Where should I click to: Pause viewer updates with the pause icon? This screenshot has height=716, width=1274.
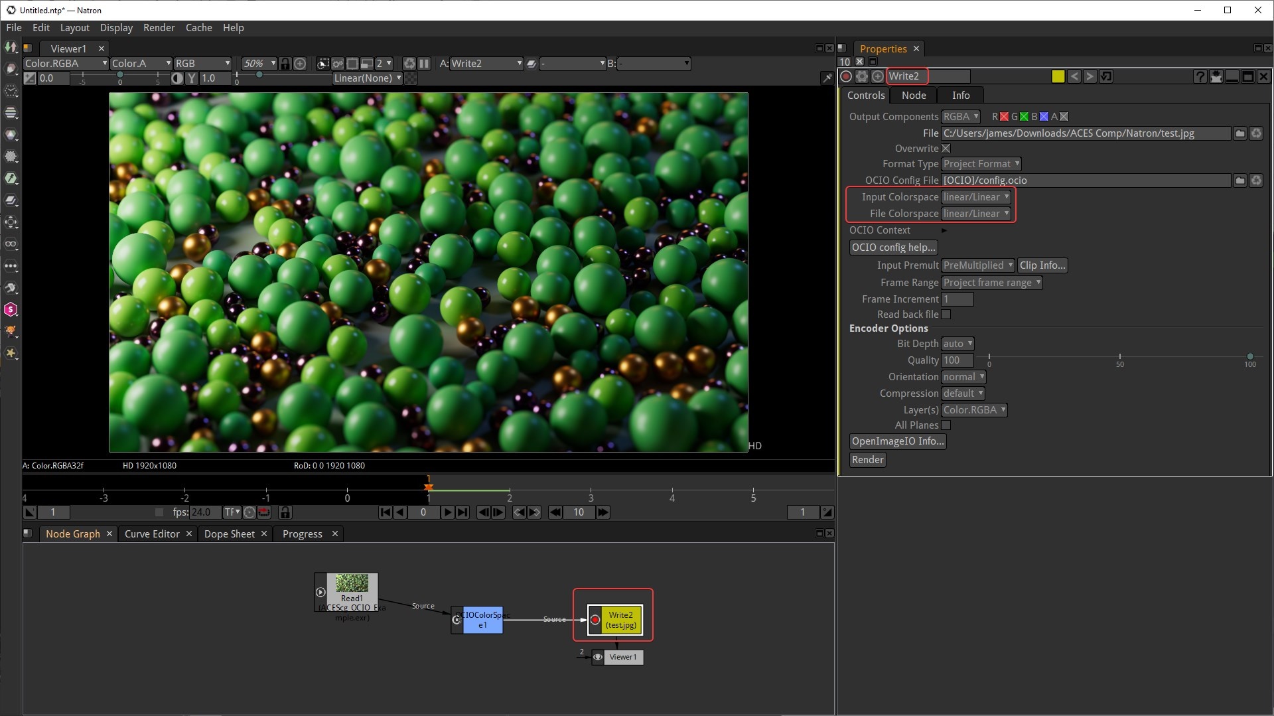[x=424, y=64]
